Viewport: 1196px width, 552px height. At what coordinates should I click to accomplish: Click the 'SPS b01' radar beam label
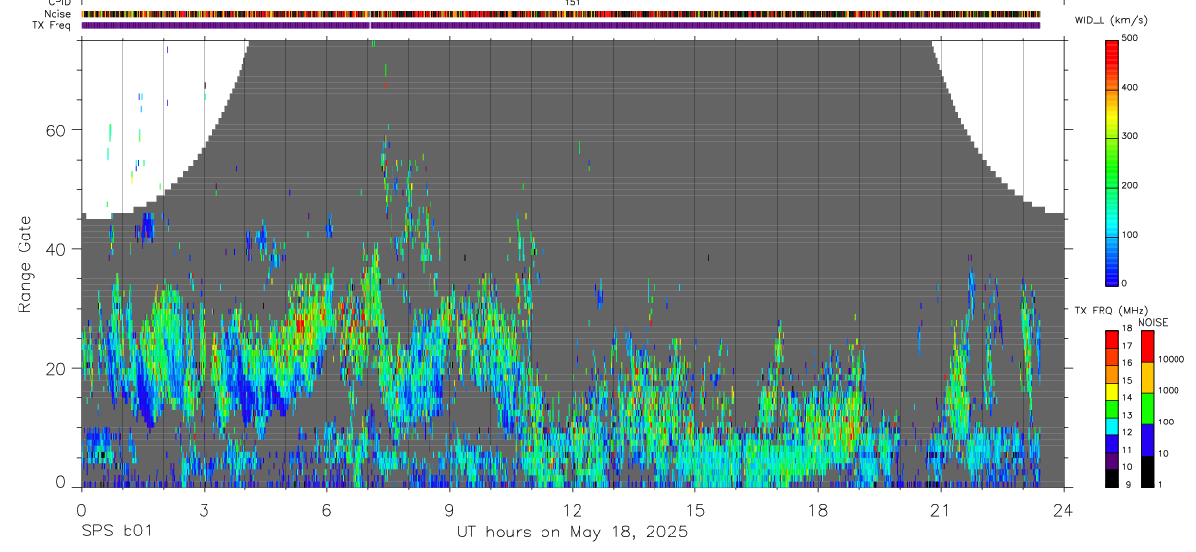[116, 533]
